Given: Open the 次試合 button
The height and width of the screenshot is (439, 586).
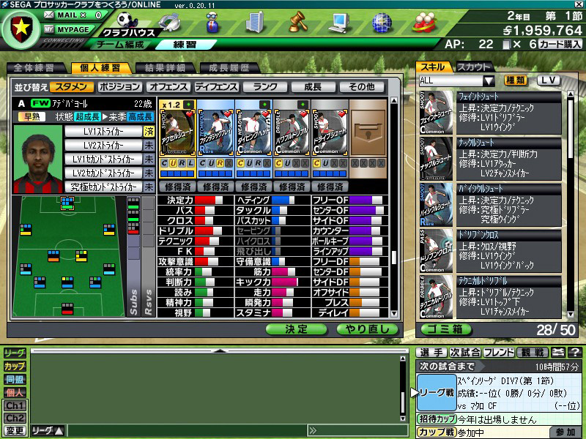Looking at the screenshot, I should [x=466, y=353].
